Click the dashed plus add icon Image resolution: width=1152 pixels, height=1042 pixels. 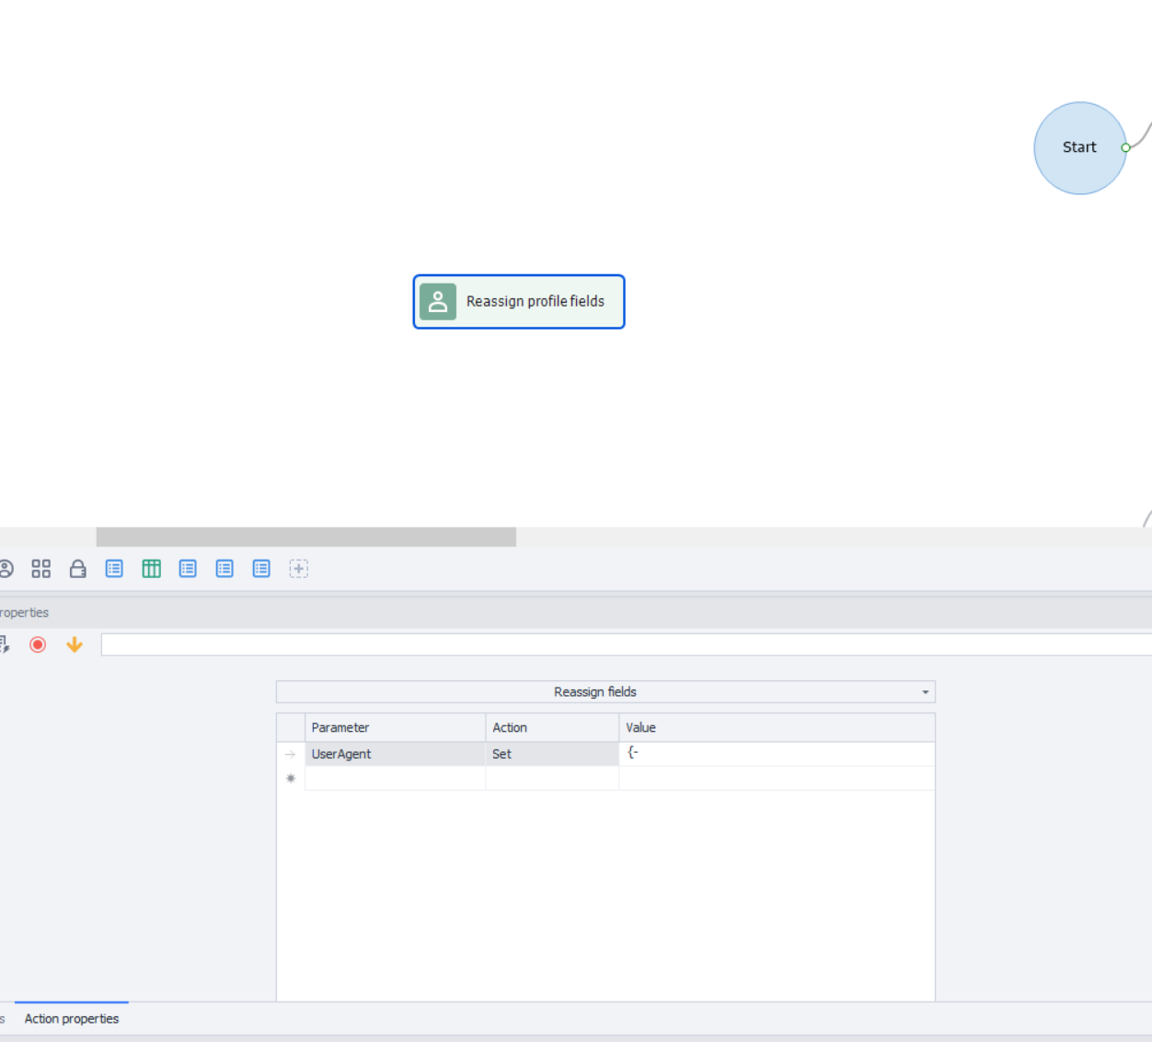(298, 569)
